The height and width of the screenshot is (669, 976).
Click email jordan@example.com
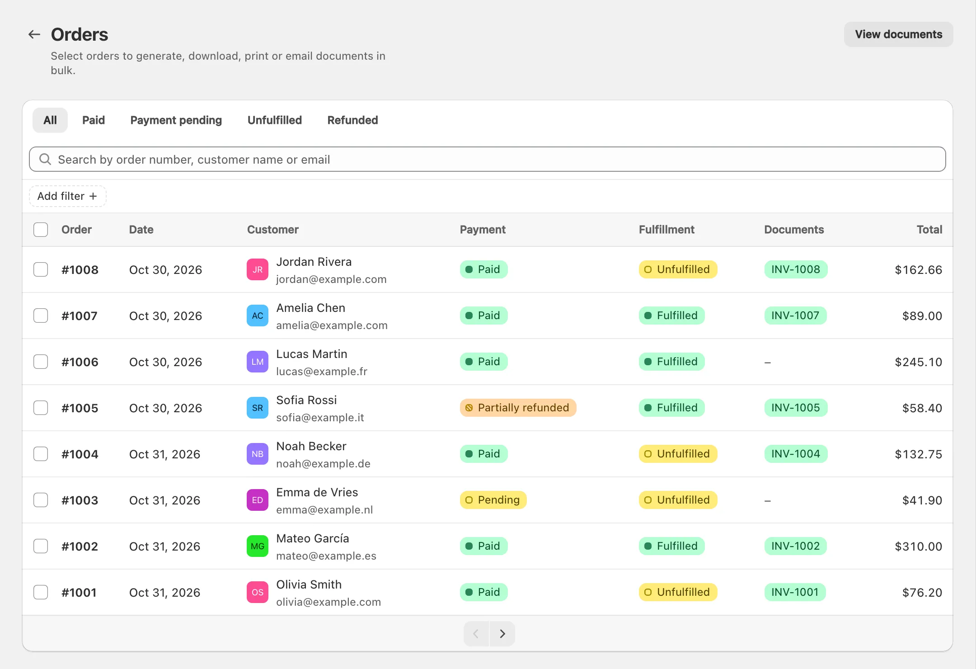(331, 279)
